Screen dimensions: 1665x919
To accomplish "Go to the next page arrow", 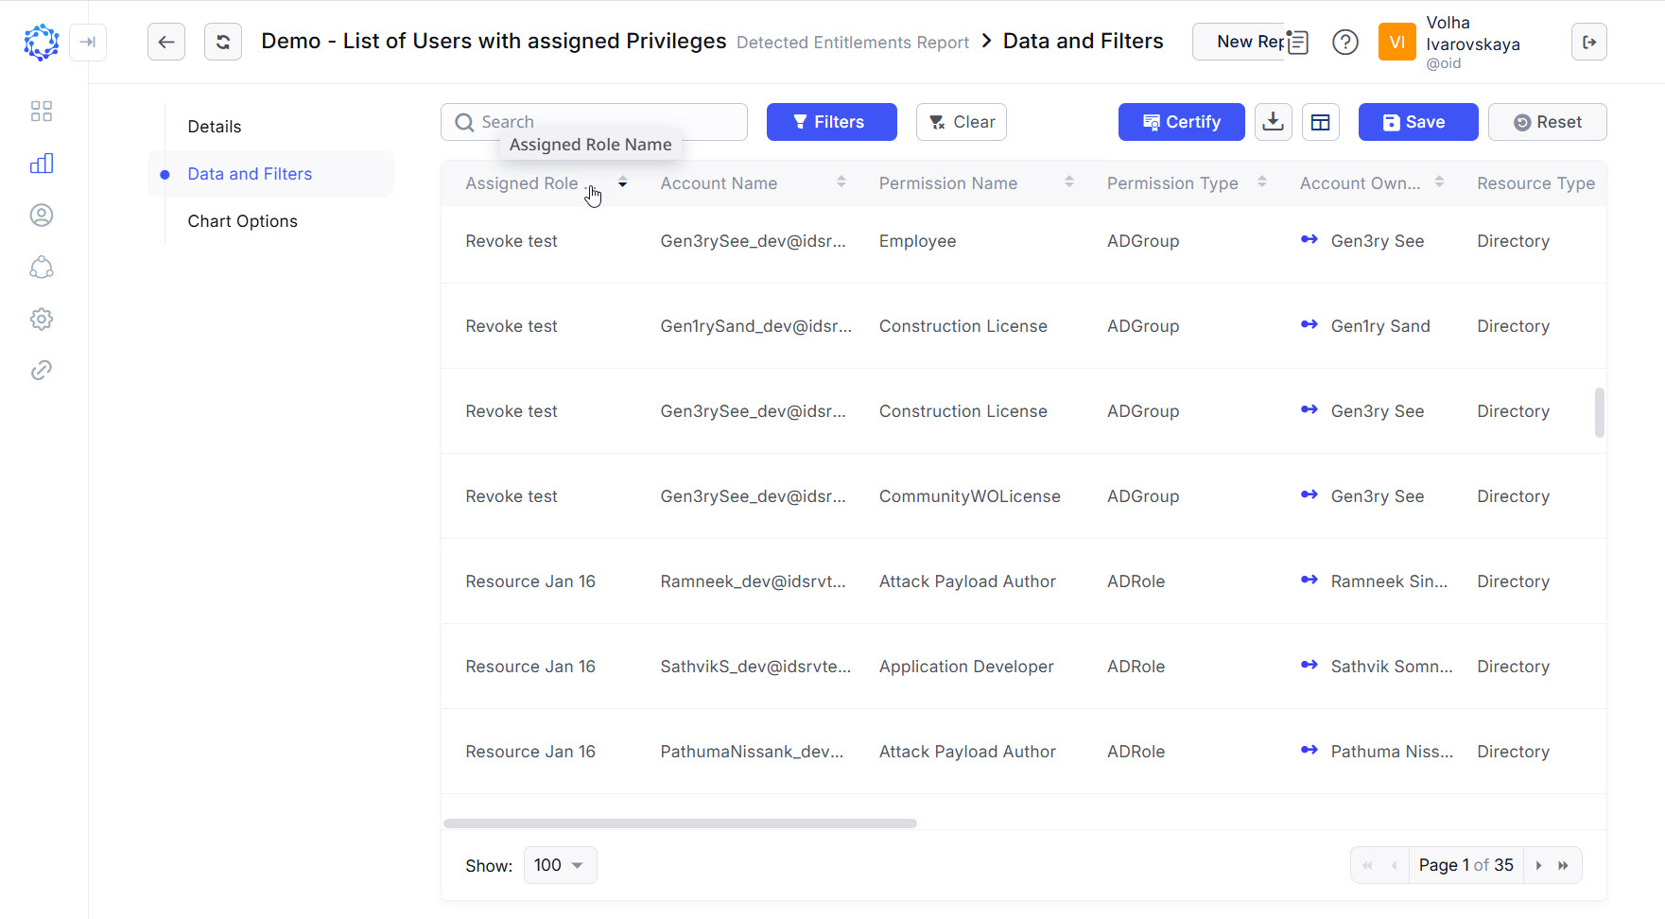I will coord(1538,865).
